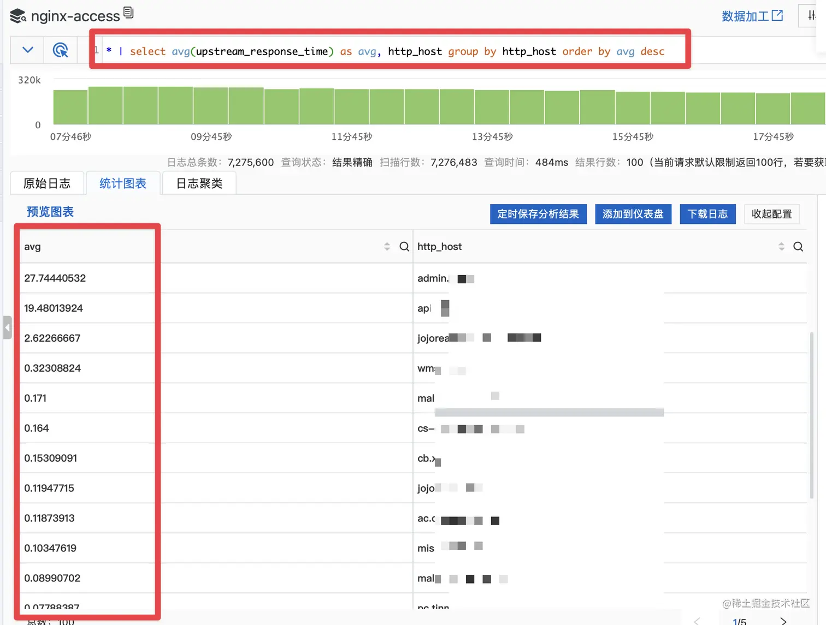This screenshot has width=826, height=625.
Task: Click 定时保存分析结果 button
Action: [x=538, y=214]
